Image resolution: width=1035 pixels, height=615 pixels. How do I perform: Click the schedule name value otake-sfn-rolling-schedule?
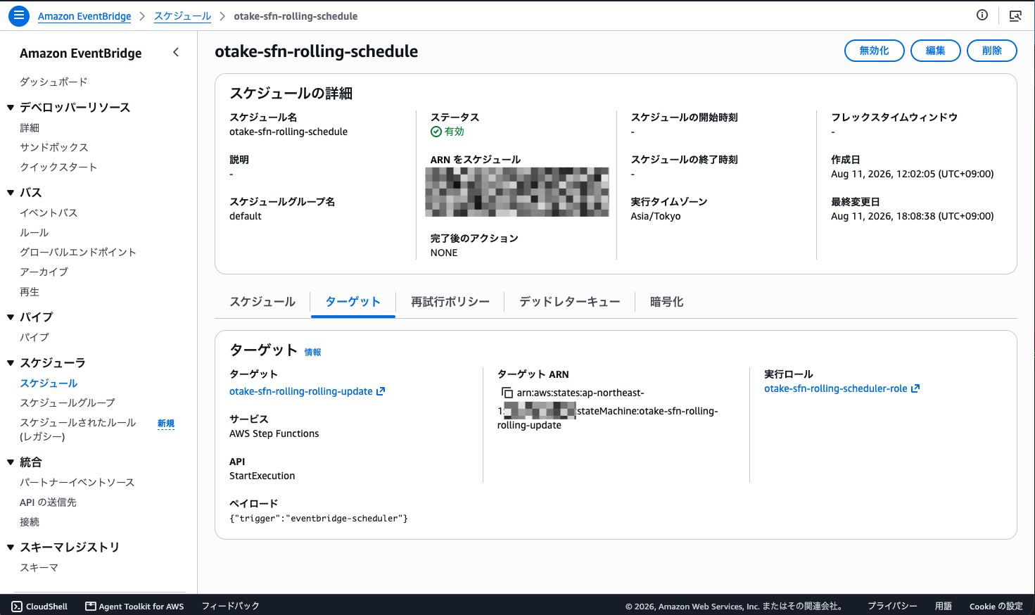tap(288, 132)
